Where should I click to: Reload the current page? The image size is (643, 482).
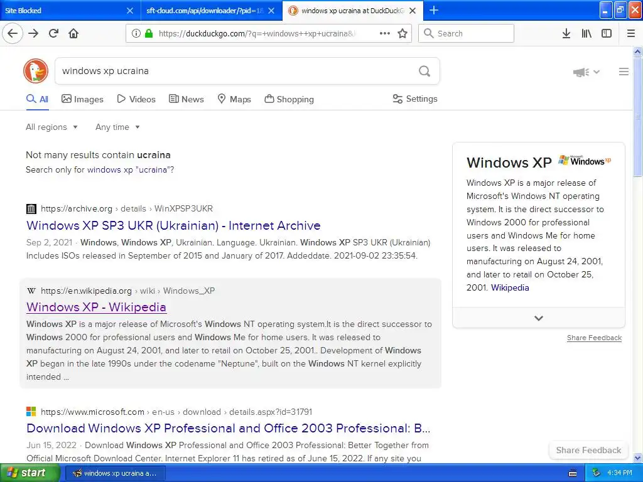(54, 33)
